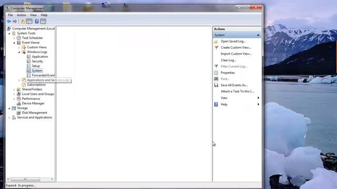The width and height of the screenshot is (337, 189).
Task: Click Show/Hide Action Pane toolbar icon
Action: (x=43, y=21)
